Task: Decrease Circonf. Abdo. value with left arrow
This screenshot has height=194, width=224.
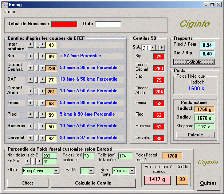Action: click(31, 92)
